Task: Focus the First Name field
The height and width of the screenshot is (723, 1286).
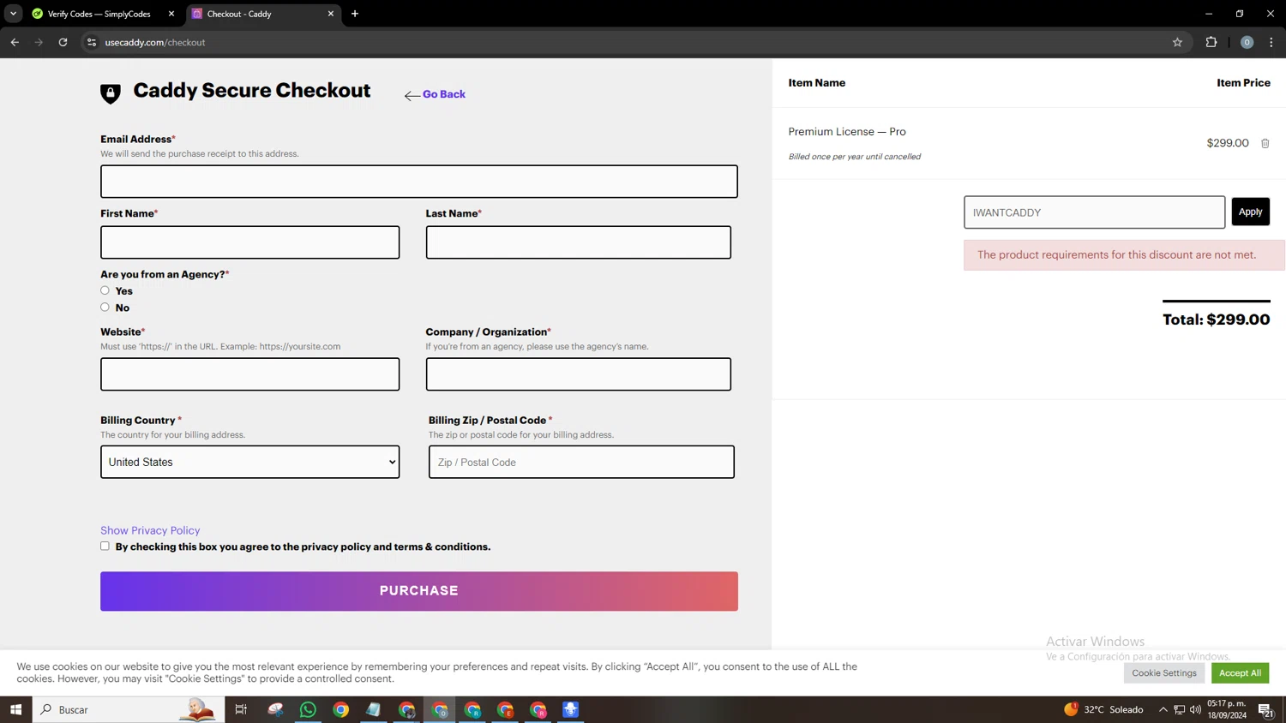Action: click(249, 242)
